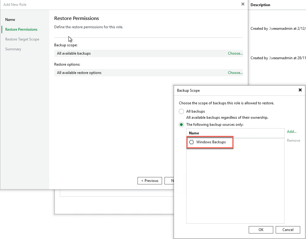Click Add... to add backup source
The image size is (306, 239).
click(x=292, y=132)
